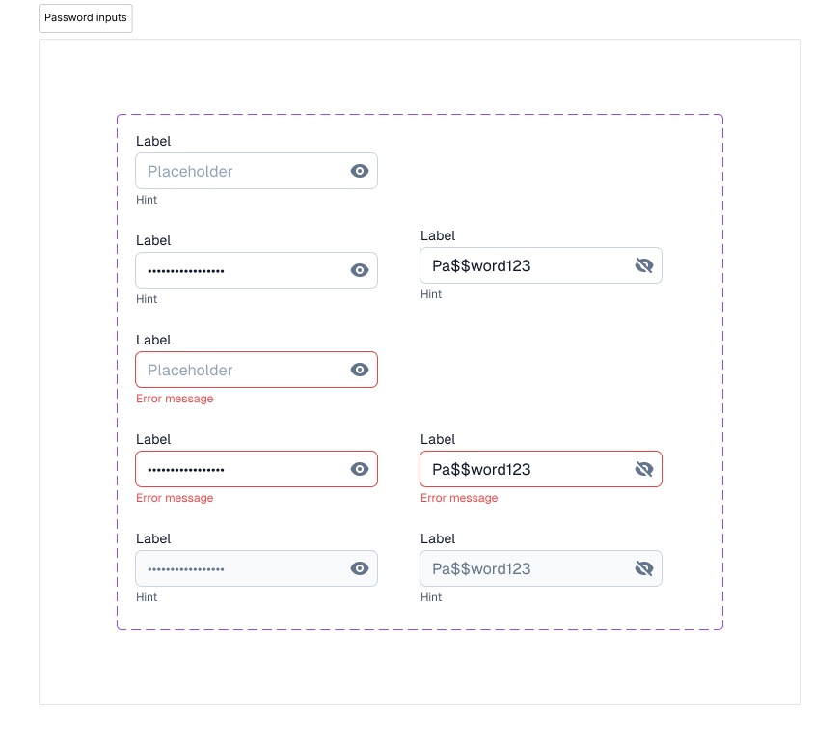Click into the default masked dots input
The height and width of the screenshot is (744, 840).
click(257, 270)
